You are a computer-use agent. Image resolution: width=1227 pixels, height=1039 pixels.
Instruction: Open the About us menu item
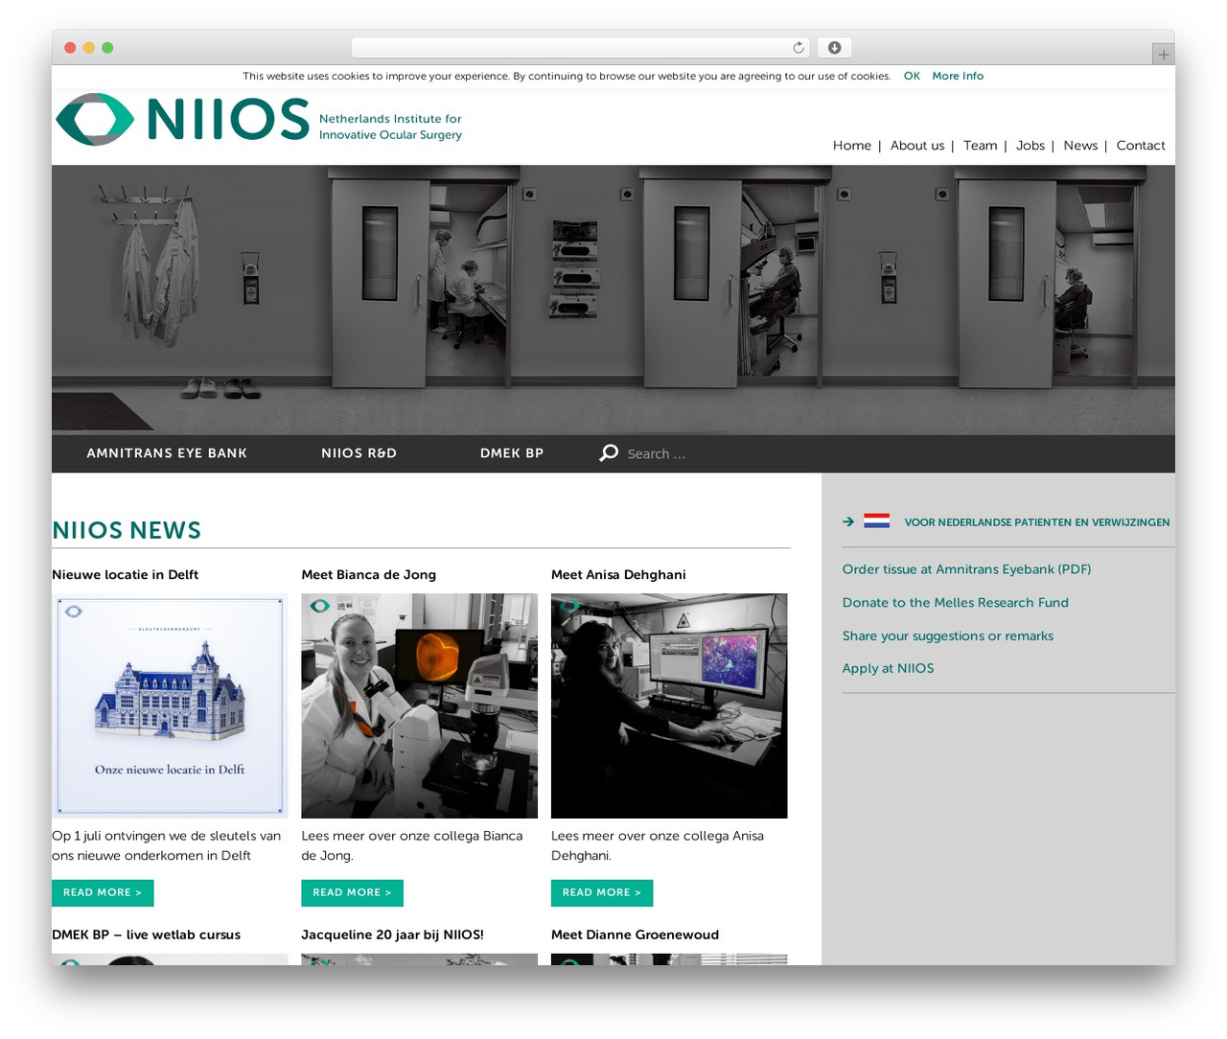point(917,146)
